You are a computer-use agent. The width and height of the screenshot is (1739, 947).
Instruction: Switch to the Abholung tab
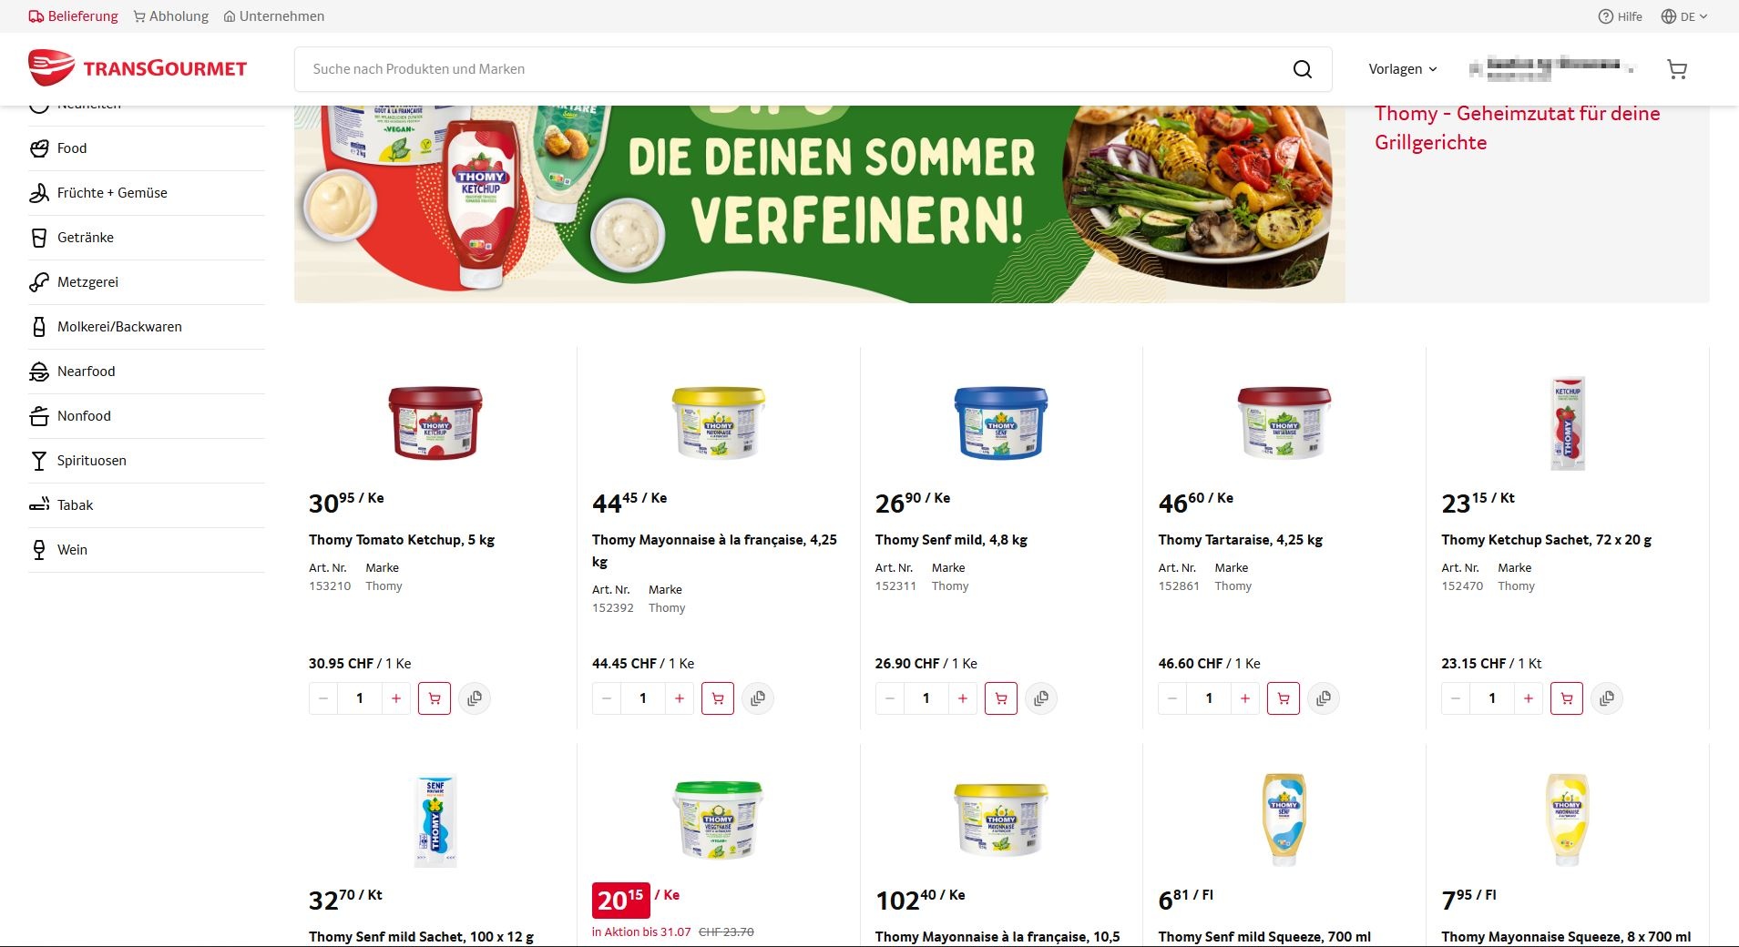click(171, 16)
